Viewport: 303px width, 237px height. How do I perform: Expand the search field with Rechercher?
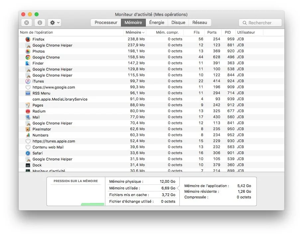(260, 22)
